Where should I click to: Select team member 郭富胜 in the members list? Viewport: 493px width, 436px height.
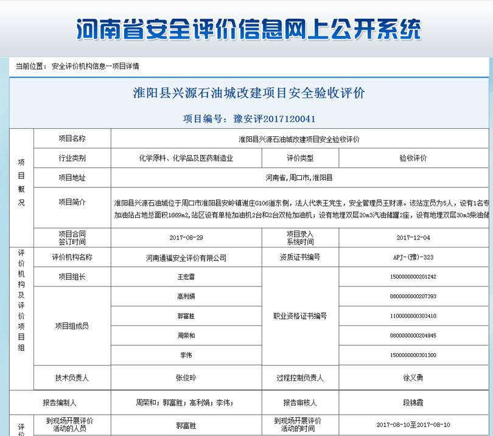[x=186, y=316]
